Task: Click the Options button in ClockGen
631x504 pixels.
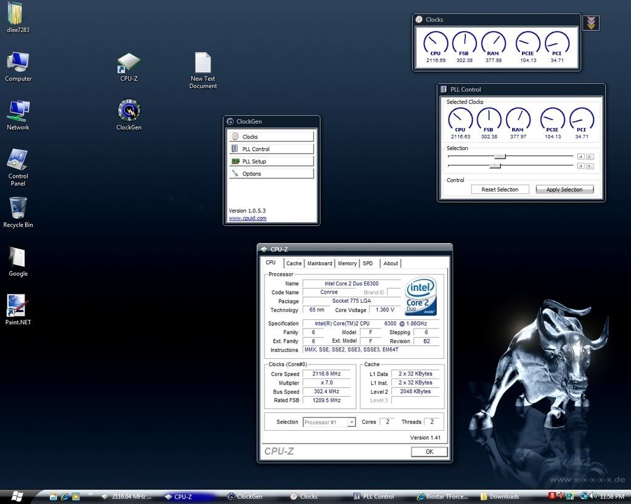Action: [271, 174]
